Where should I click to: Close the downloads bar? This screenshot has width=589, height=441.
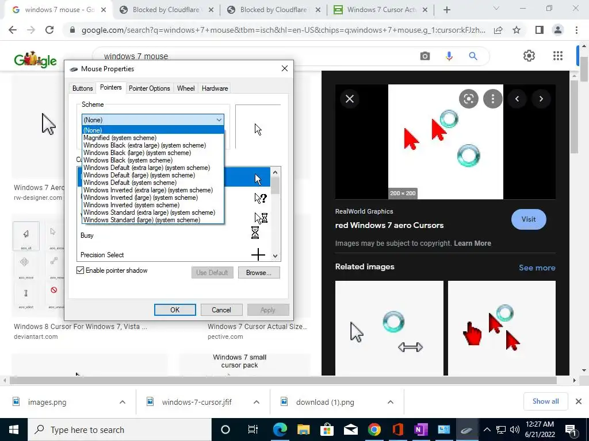(579, 401)
